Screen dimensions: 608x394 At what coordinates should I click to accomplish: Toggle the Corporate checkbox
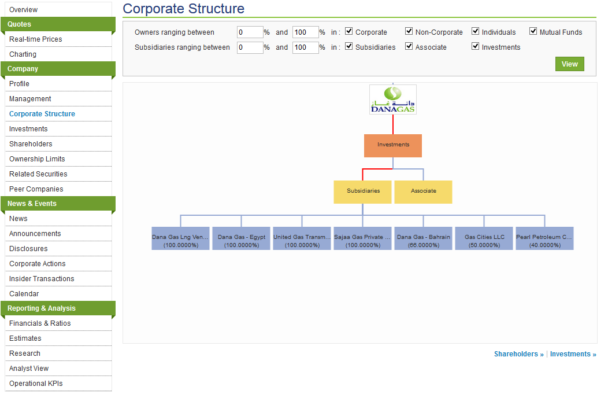coord(349,31)
